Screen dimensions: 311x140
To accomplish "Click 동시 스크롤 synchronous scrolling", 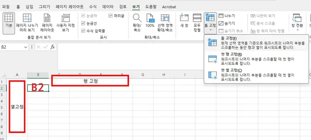I will point(263,23).
